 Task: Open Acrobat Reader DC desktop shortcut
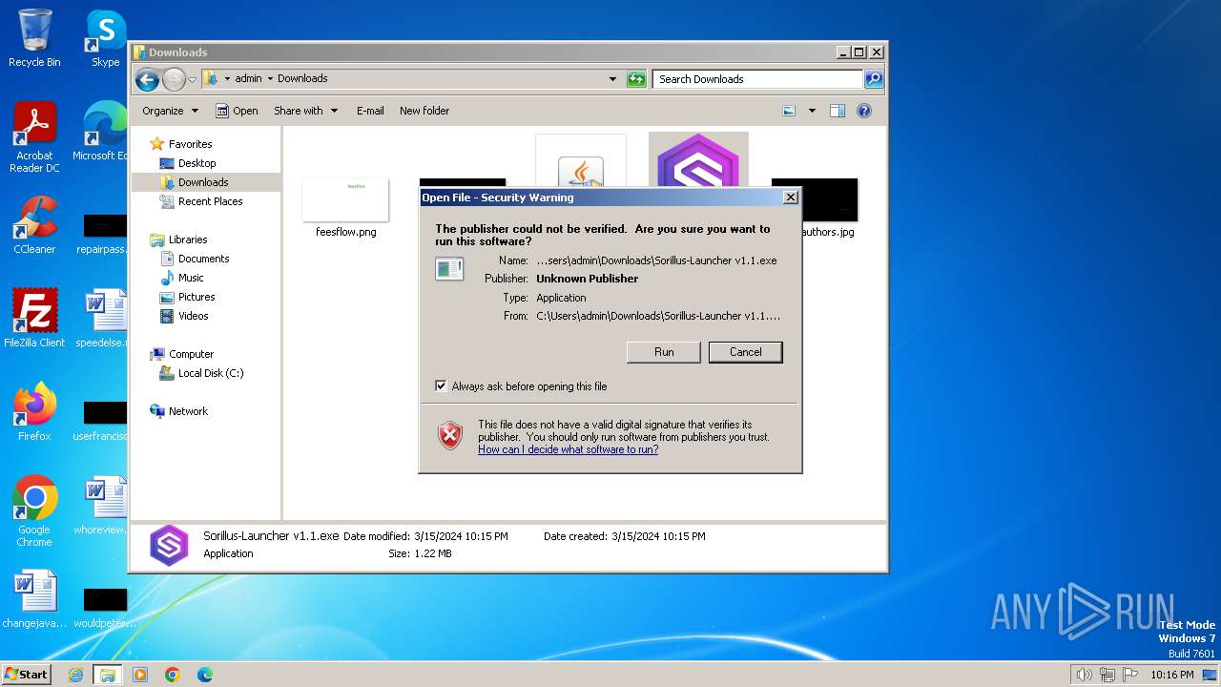pyautogui.click(x=34, y=137)
